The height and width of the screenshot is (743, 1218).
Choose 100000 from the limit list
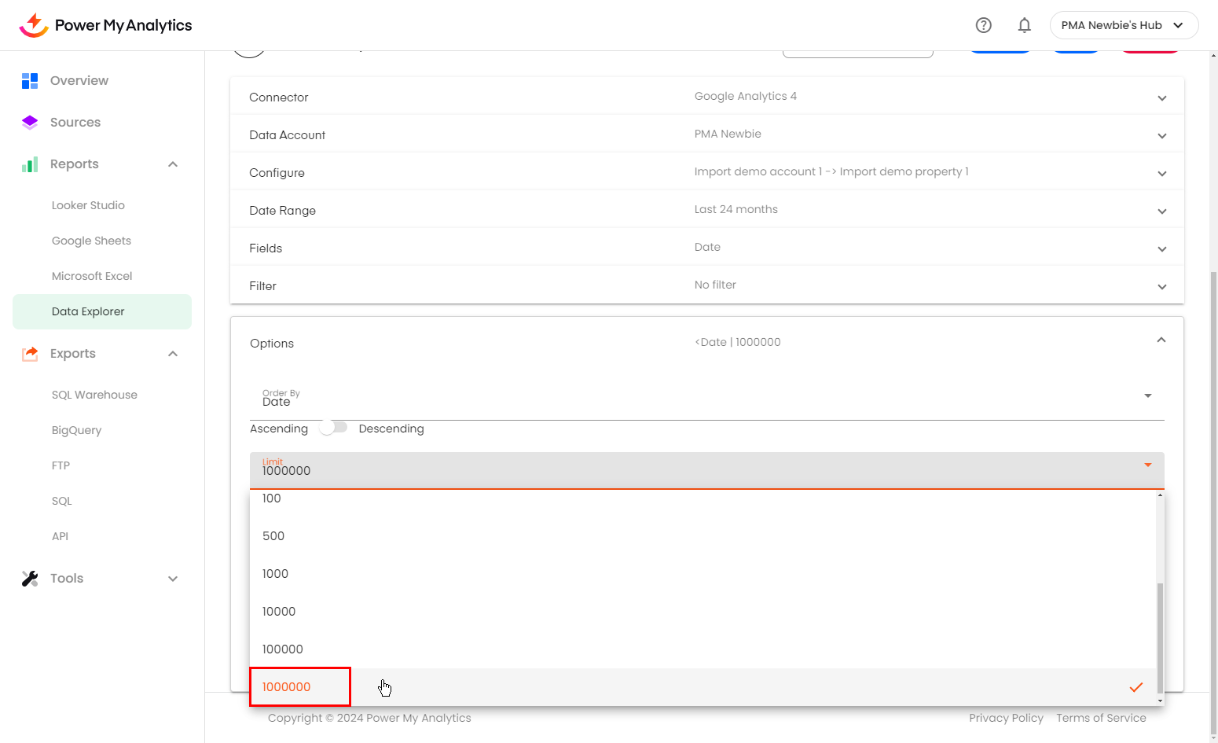click(x=282, y=649)
